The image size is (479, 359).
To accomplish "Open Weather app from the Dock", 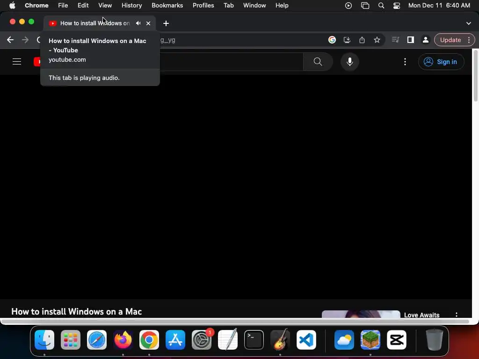I will (x=344, y=340).
